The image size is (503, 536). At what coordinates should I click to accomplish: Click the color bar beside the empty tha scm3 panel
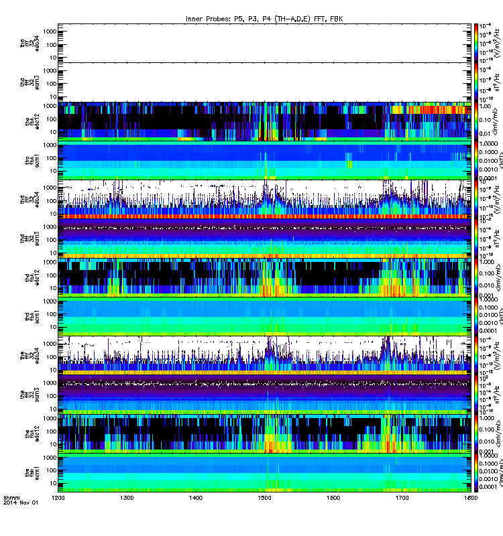tap(476, 82)
